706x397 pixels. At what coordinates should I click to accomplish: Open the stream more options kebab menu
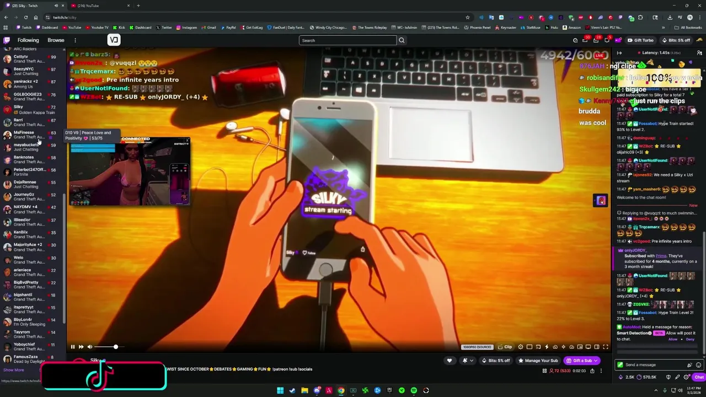601,371
